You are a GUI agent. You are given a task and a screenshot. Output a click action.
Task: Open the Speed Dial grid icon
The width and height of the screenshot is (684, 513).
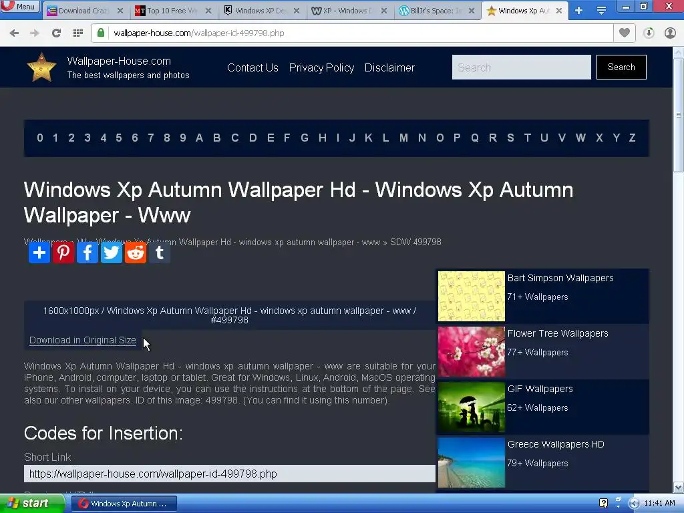click(78, 33)
